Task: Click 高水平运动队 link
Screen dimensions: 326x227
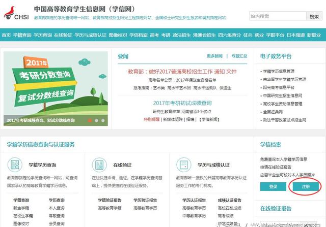Action: tap(205, 88)
